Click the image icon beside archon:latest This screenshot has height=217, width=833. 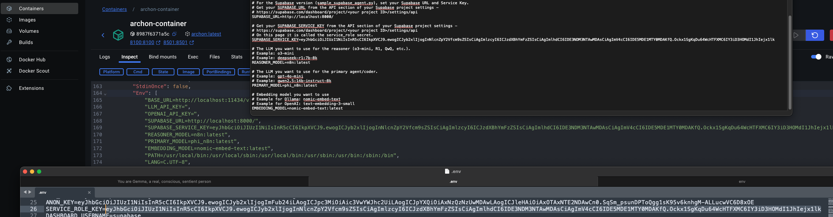coord(187,34)
